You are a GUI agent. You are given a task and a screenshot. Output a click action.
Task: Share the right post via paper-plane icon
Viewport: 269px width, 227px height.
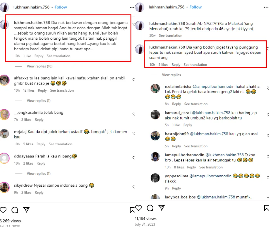coord(161,208)
